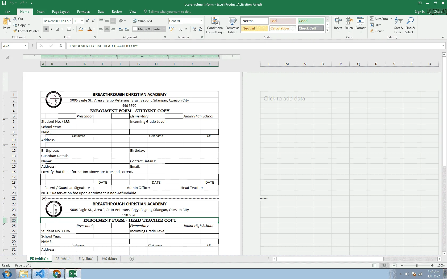Switch to the Formulas tab
This screenshot has width=447, height=279.
84,12
